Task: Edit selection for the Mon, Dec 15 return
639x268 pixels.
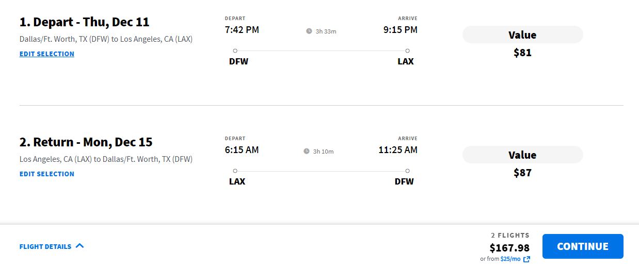Action: tap(47, 174)
